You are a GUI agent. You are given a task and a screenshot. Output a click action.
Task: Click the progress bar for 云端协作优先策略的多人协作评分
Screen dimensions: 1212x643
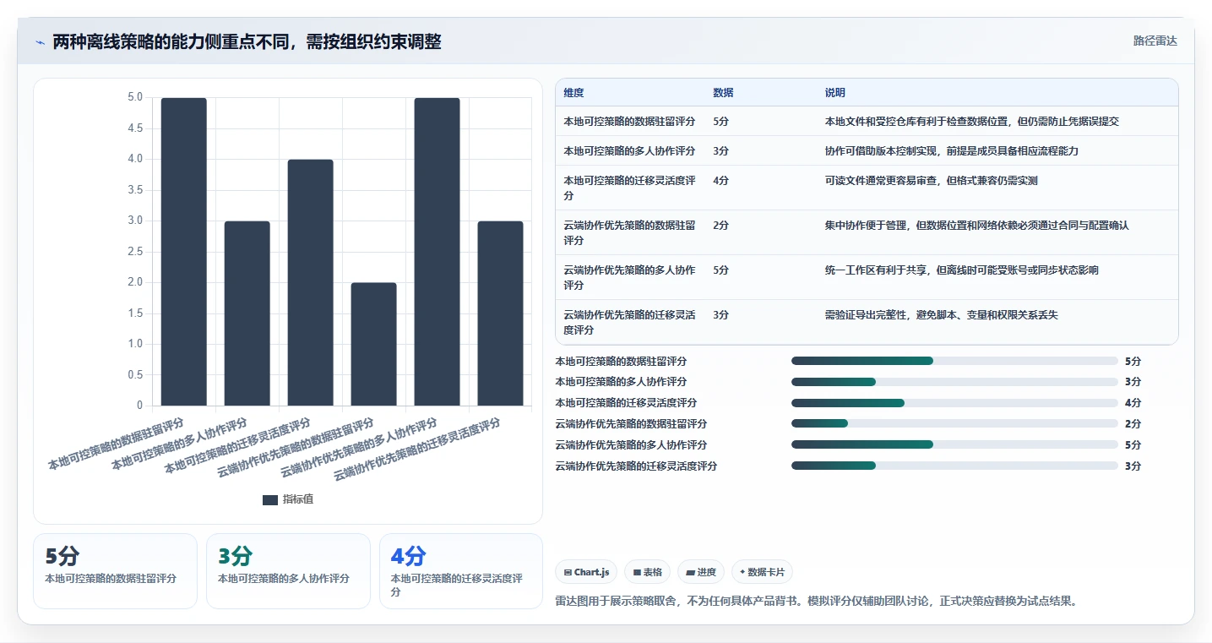tap(954, 444)
